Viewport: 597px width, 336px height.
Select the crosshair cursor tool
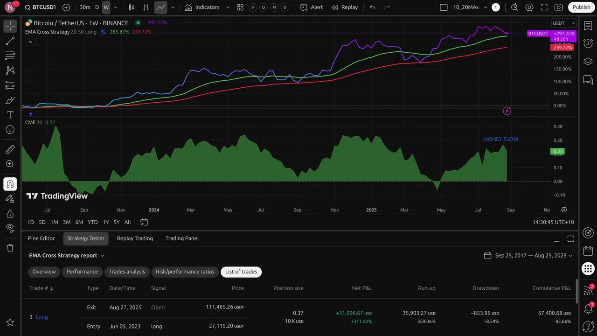(10, 26)
